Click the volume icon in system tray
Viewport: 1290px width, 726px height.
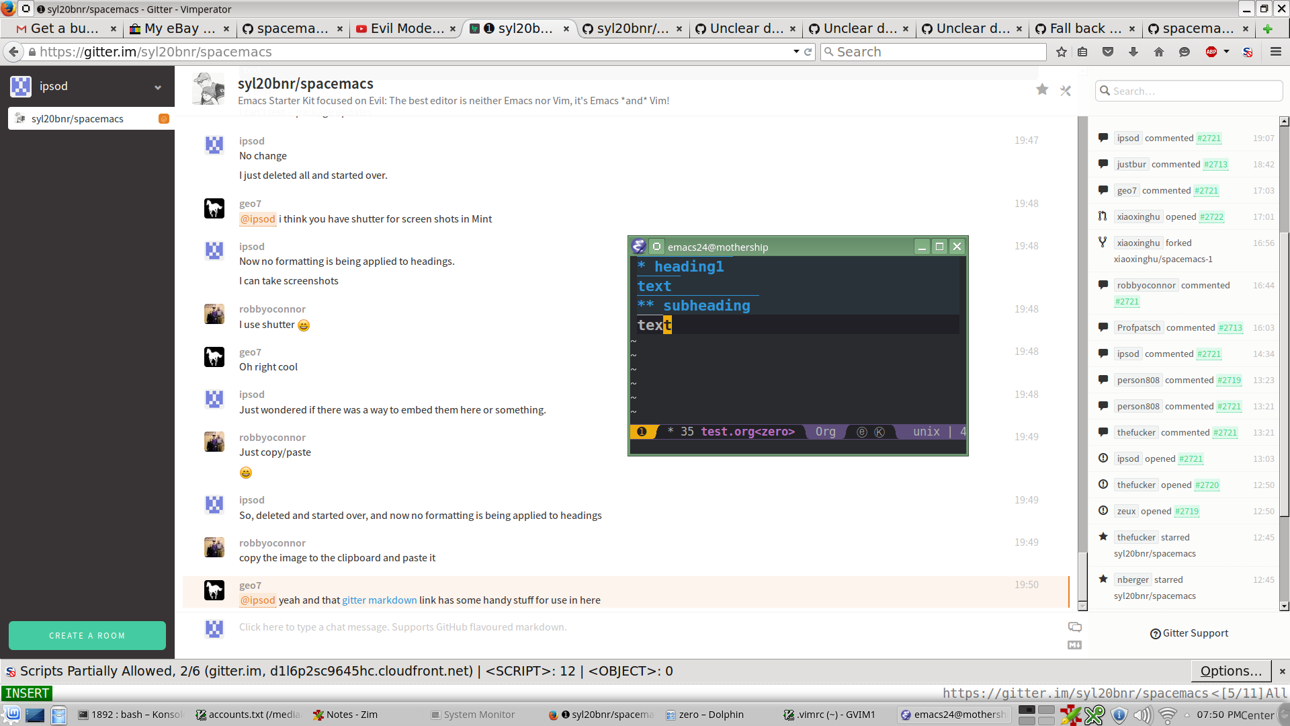(1143, 715)
